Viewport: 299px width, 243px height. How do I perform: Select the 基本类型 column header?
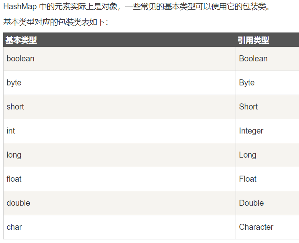pyautogui.click(x=21, y=40)
